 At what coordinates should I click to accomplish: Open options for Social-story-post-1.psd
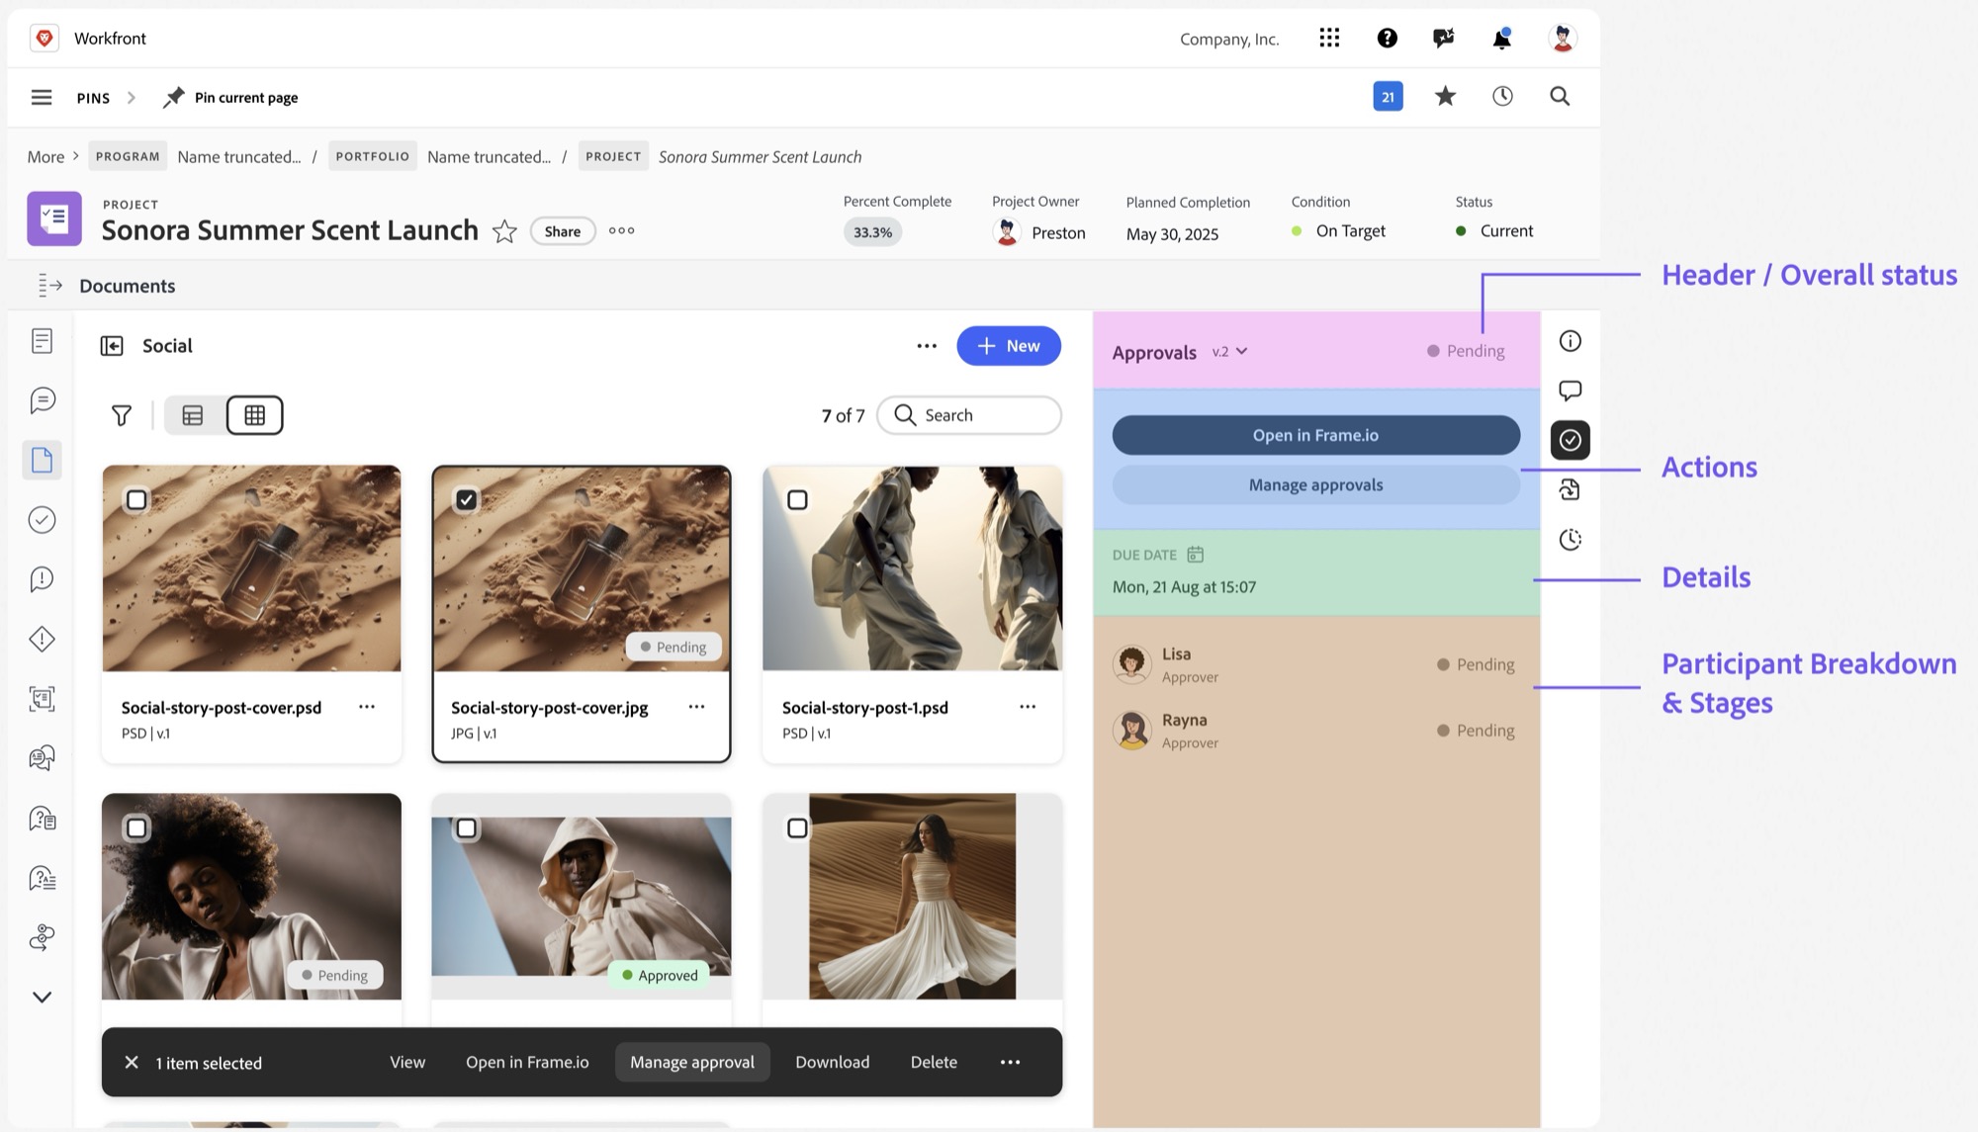(1028, 707)
